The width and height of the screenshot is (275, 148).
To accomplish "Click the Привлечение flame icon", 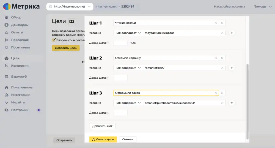I will click(7, 87).
